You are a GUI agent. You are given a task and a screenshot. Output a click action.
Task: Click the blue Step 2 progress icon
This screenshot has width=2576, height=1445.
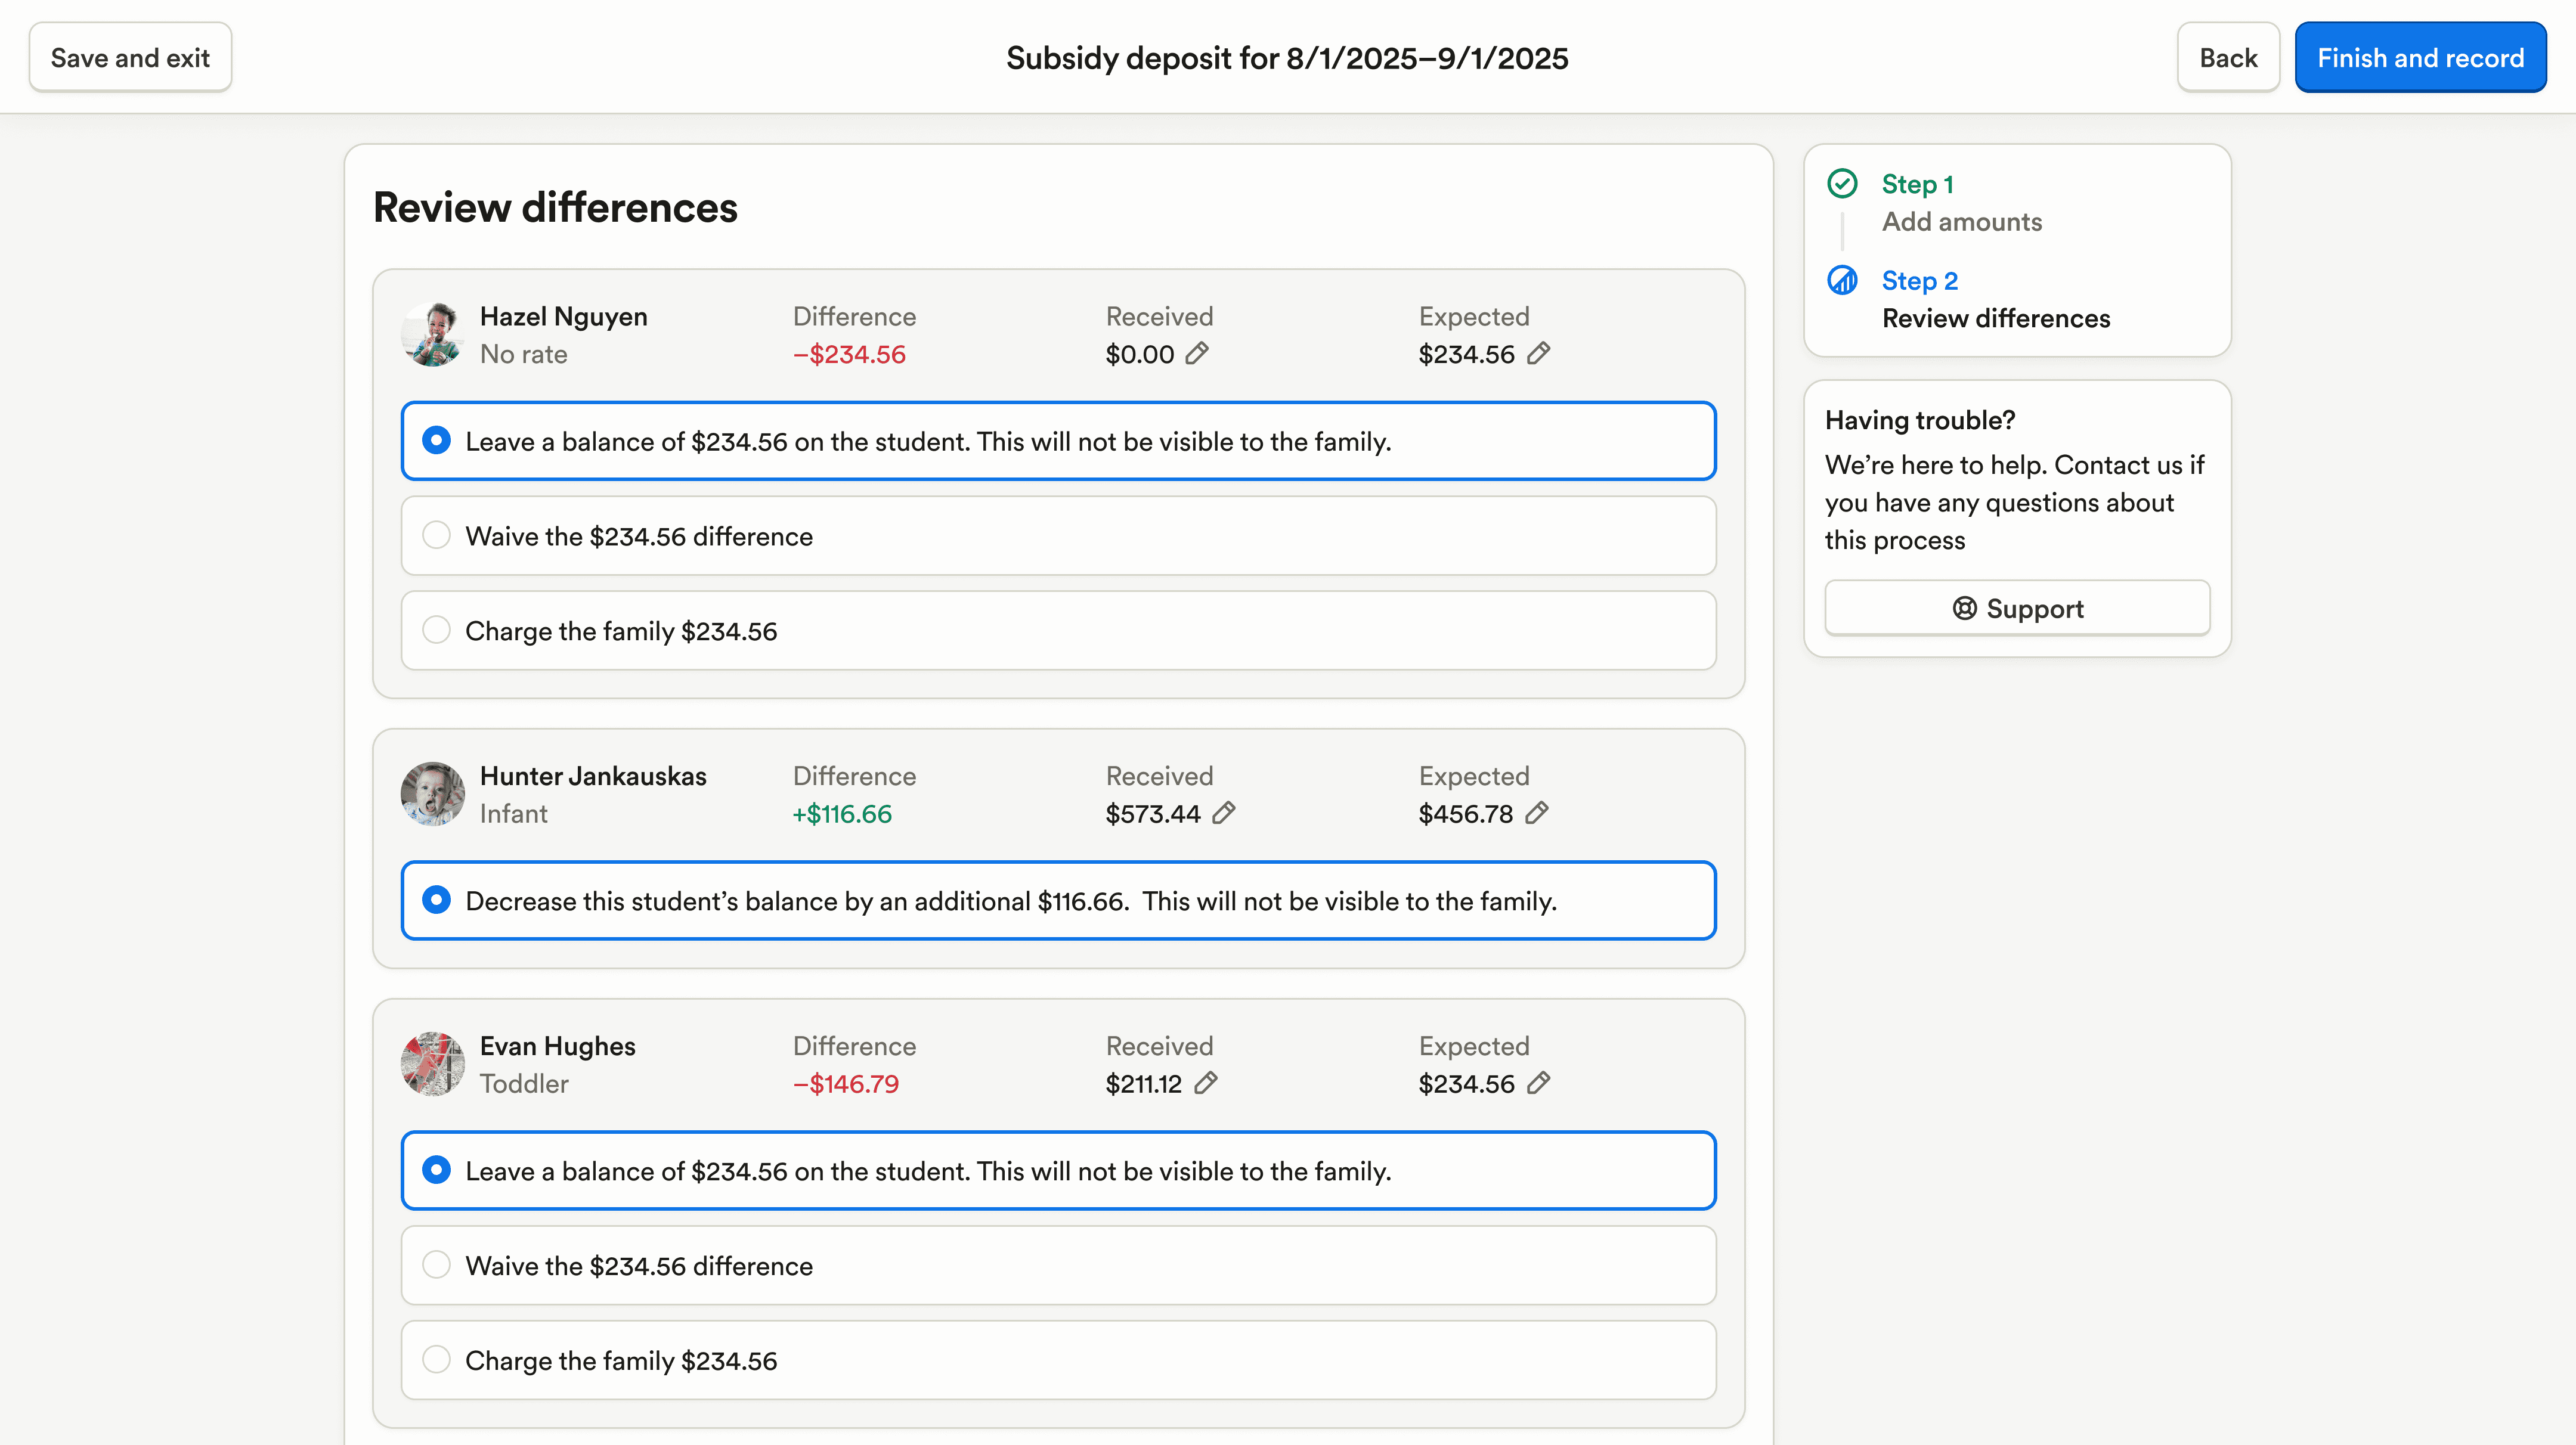tap(1842, 280)
